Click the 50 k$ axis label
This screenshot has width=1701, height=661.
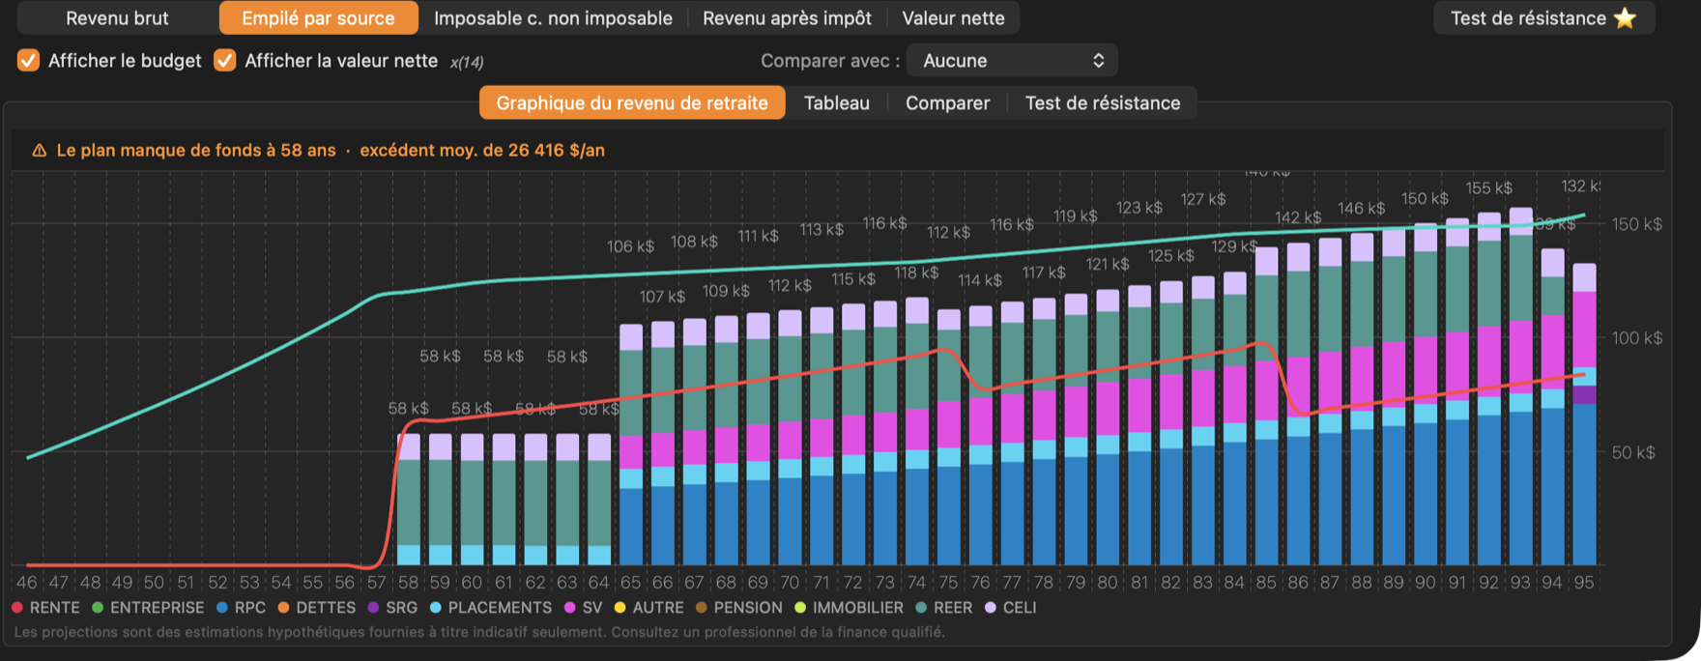pyautogui.click(x=1633, y=452)
